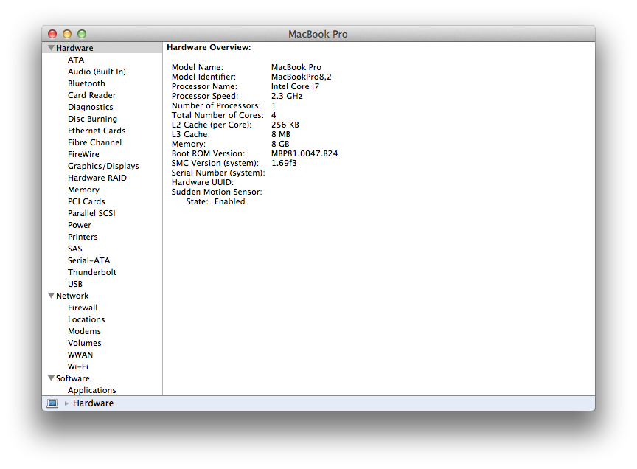Select PCI Cards entry

[86, 201]
